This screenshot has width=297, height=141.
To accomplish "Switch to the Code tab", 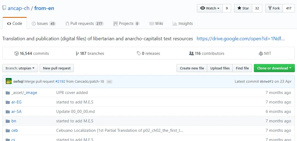I will point(15,23).
